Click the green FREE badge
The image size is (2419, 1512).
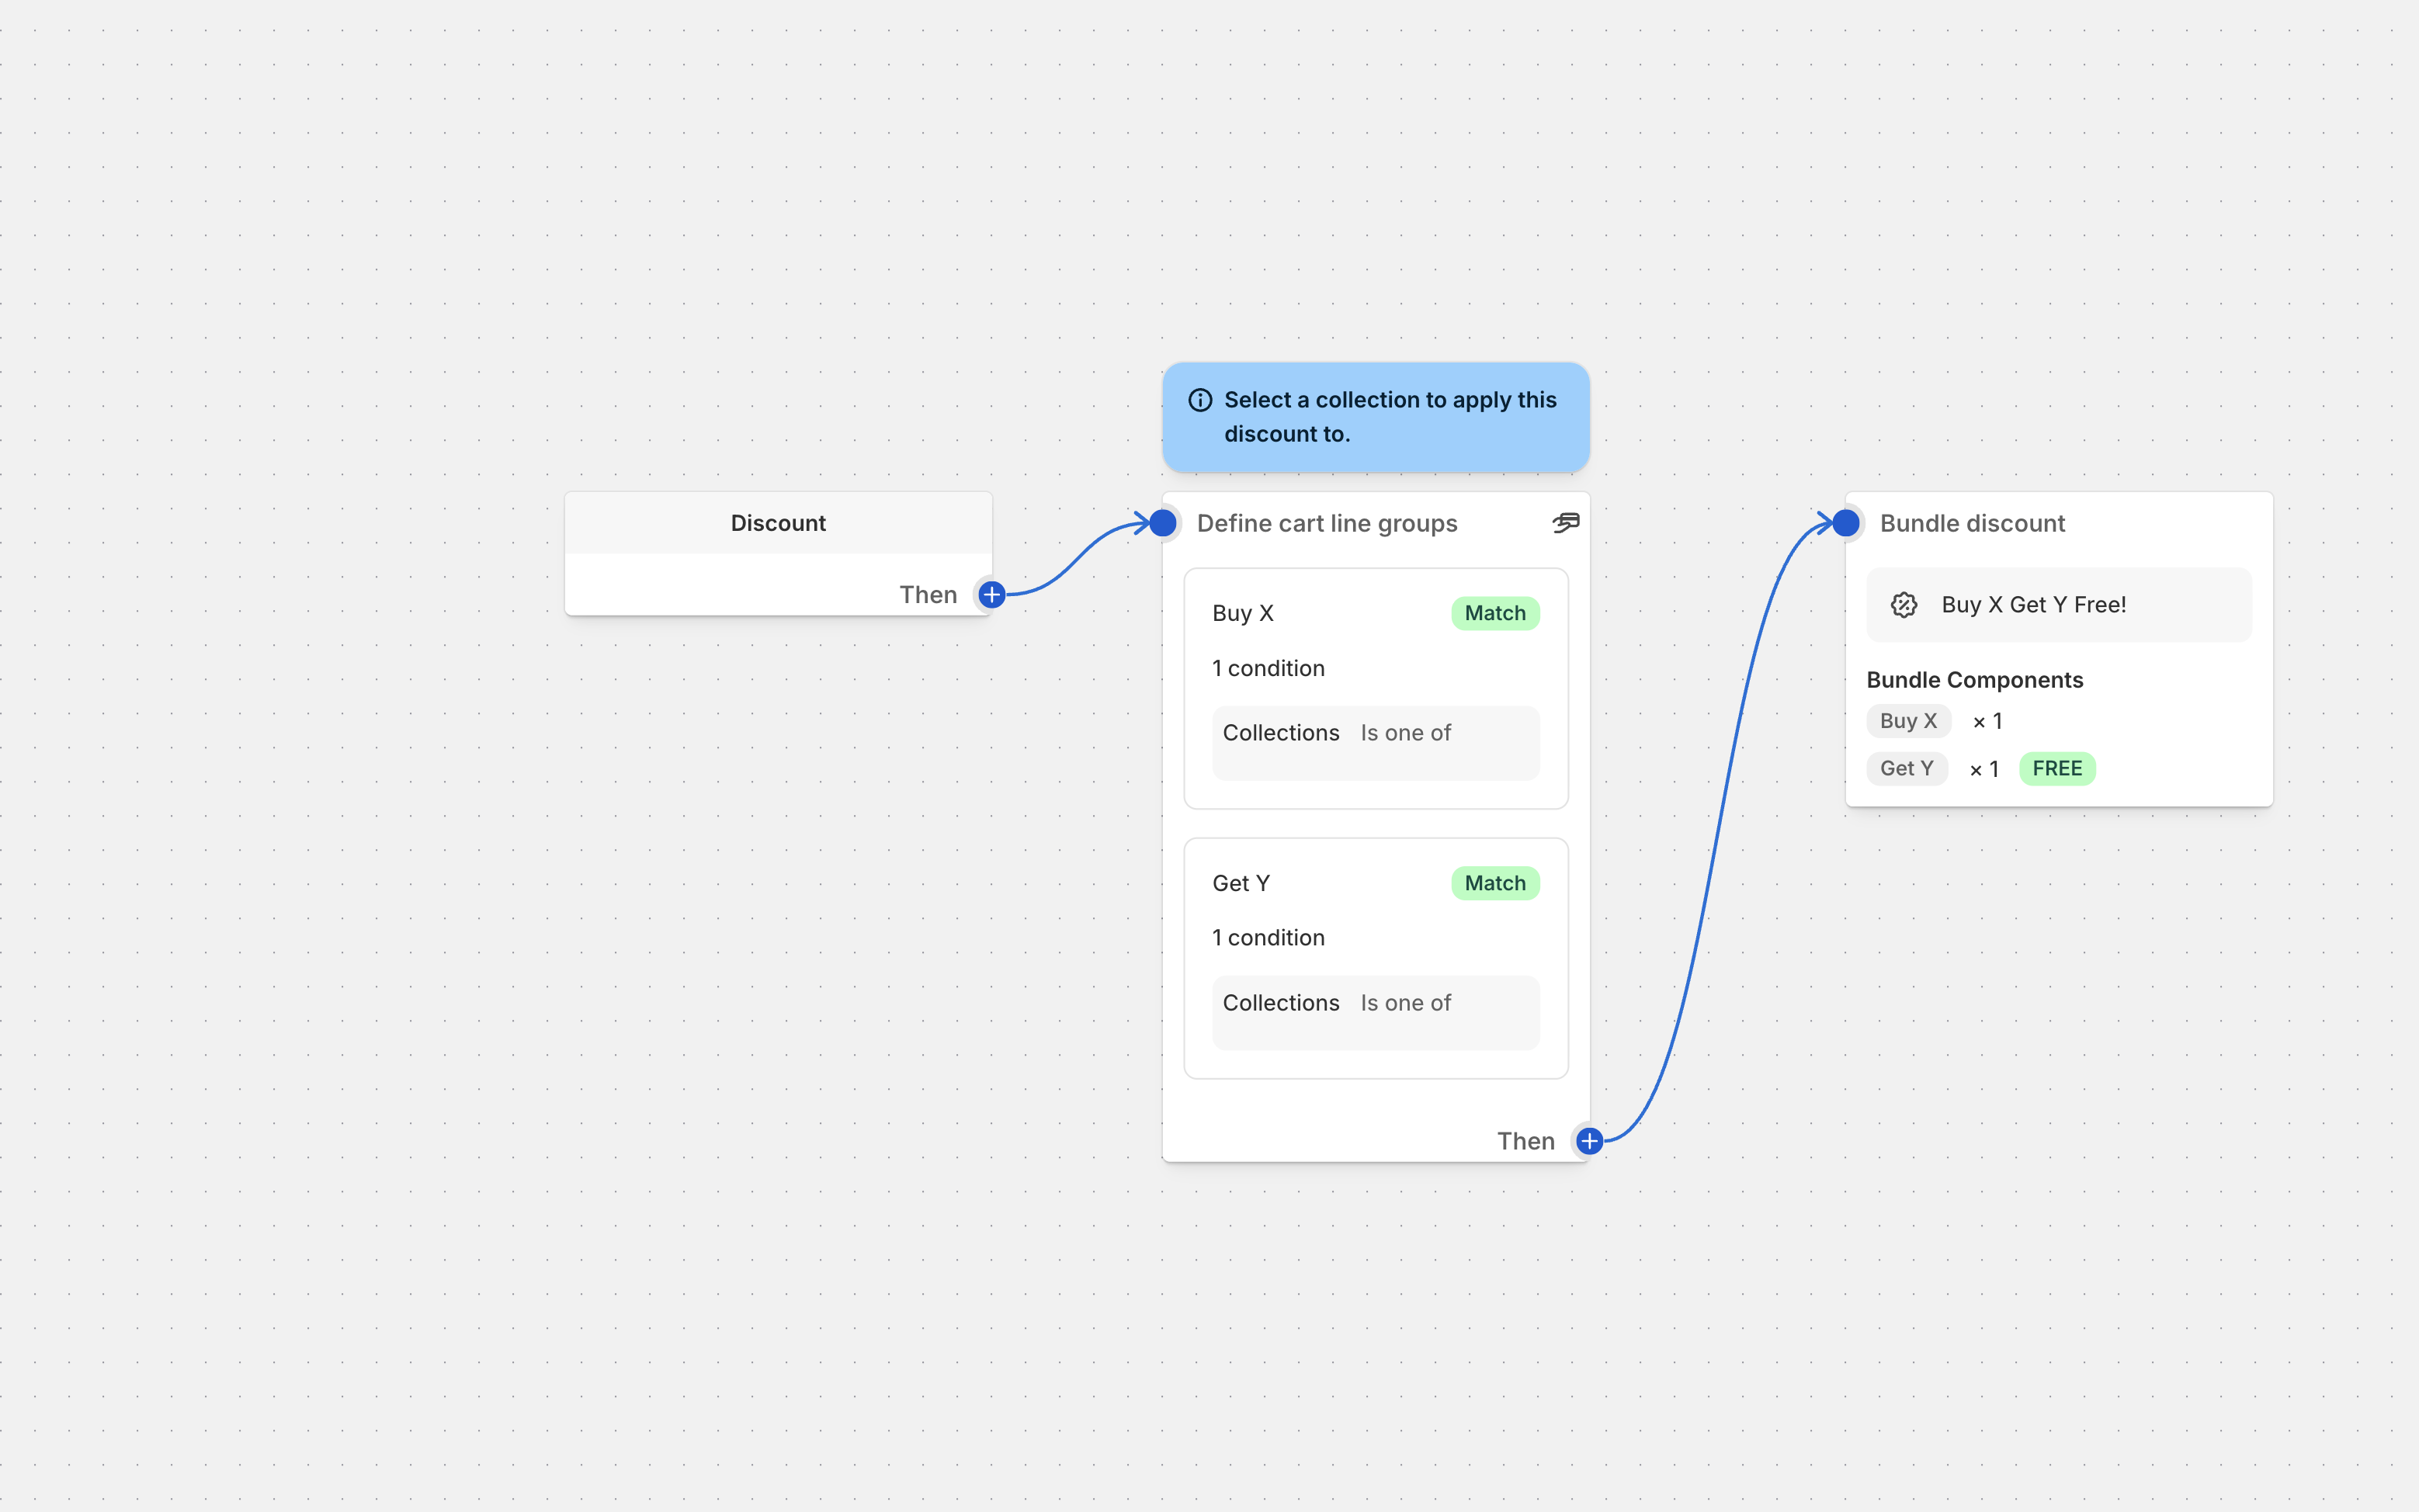pos(2057,768)
